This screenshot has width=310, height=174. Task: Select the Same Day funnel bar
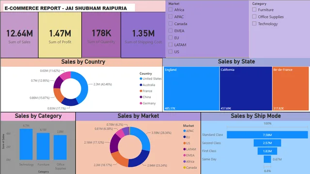[267, 159]
